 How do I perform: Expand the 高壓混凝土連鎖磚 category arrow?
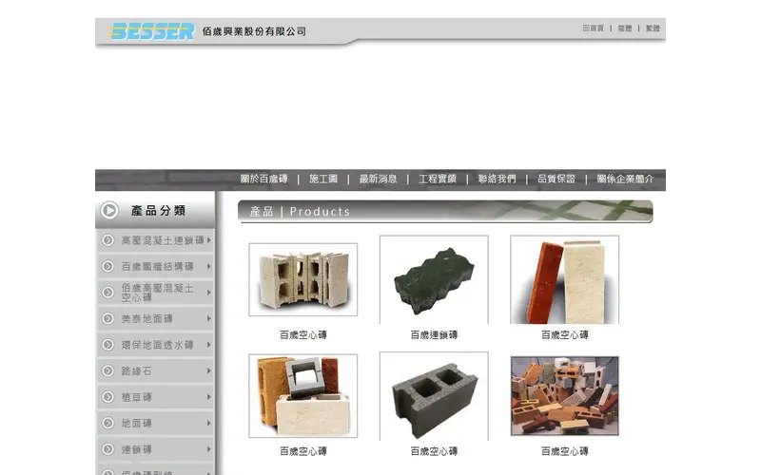[x=209, y=240]
